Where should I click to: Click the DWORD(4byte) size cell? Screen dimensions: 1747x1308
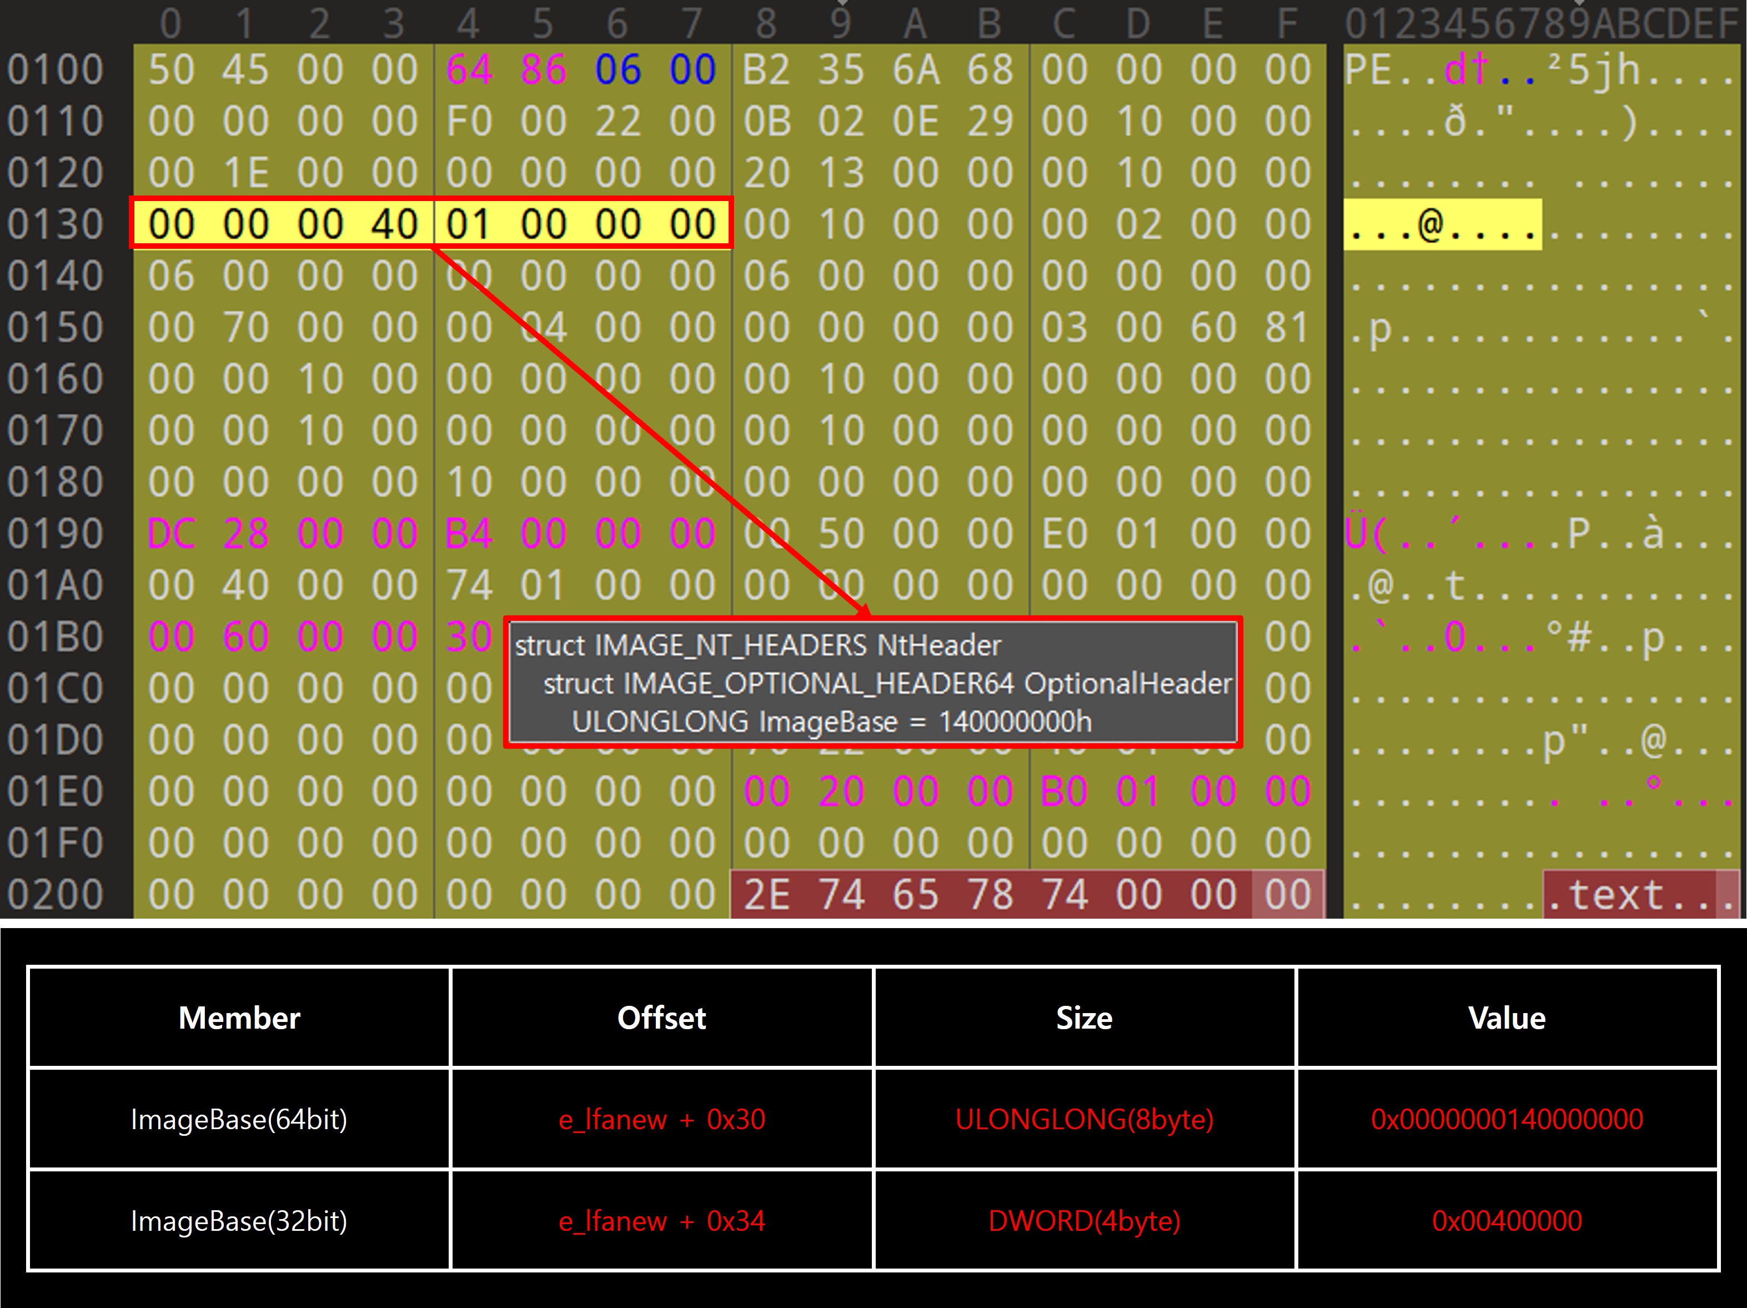[x=1083, y=1221]
